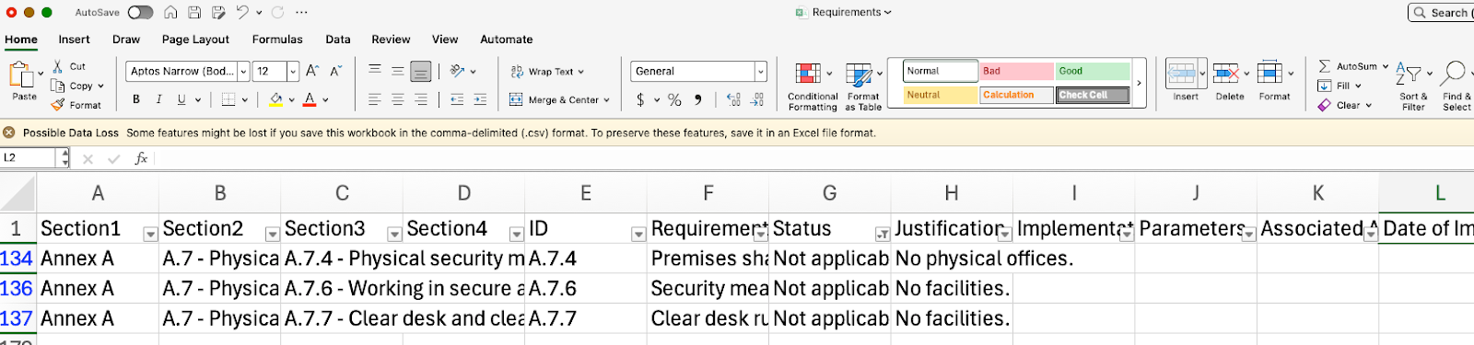The height and width of the screenshot is (345, 1474).
Task: Toggle the AutoSave switch
Action: 140,13
